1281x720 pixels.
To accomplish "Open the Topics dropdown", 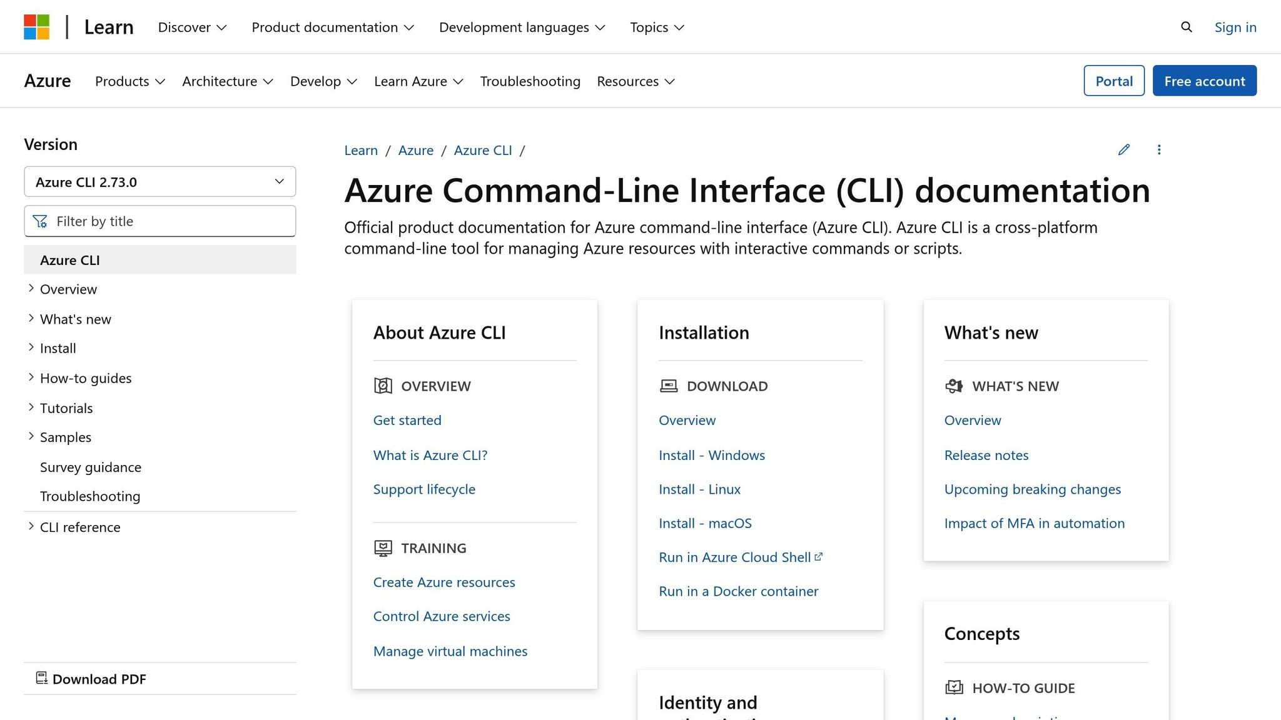I will tap(657, 27).
